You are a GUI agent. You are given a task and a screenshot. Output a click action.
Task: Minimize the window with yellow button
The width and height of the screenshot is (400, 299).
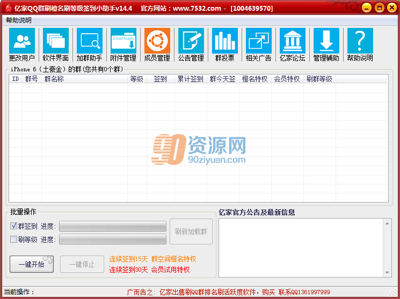tap(367, 8)
